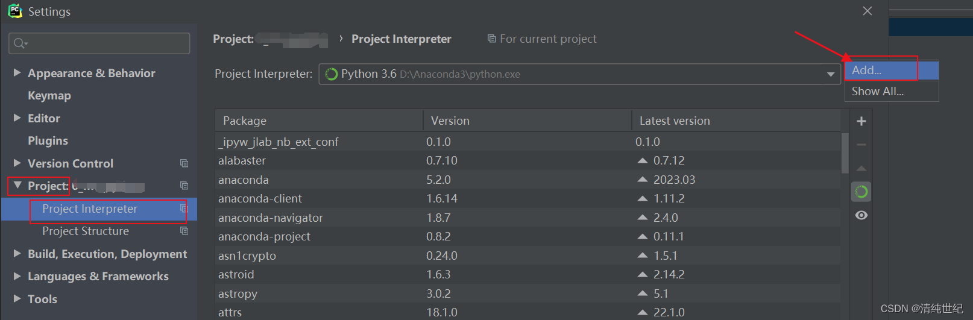Select the anaconda-navigator package row
This screenshot has width=973, height=320.
[270, 218]
